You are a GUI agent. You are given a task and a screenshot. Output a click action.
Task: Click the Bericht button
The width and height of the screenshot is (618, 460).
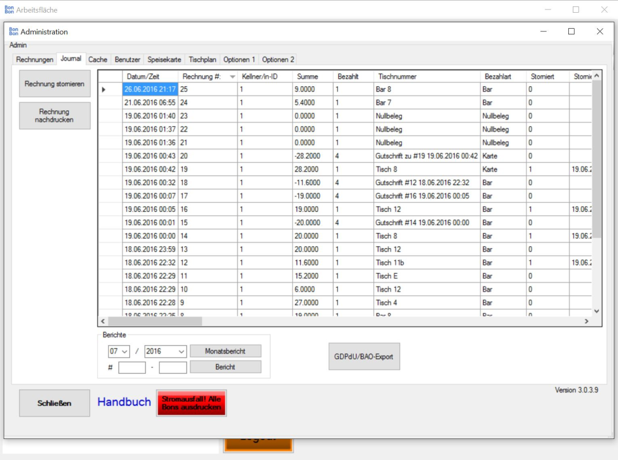point(226,367)
